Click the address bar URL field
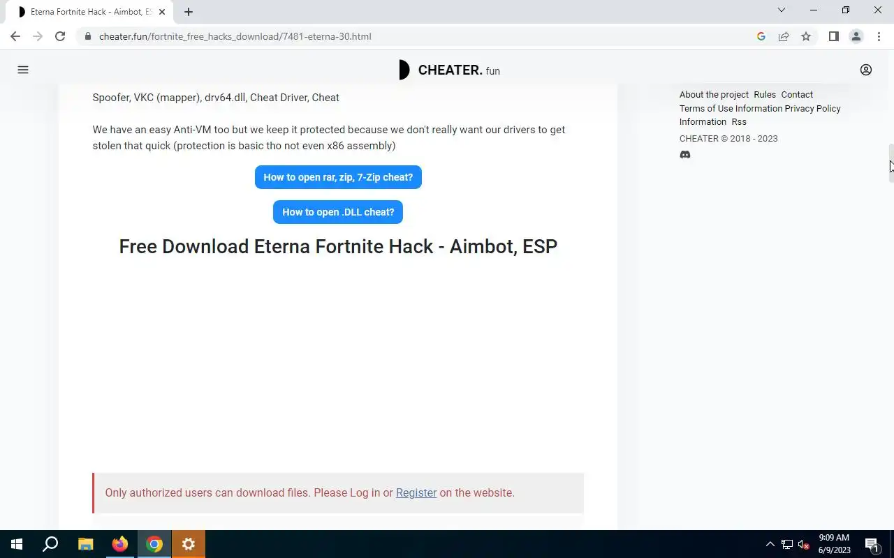 click(419, 36)
